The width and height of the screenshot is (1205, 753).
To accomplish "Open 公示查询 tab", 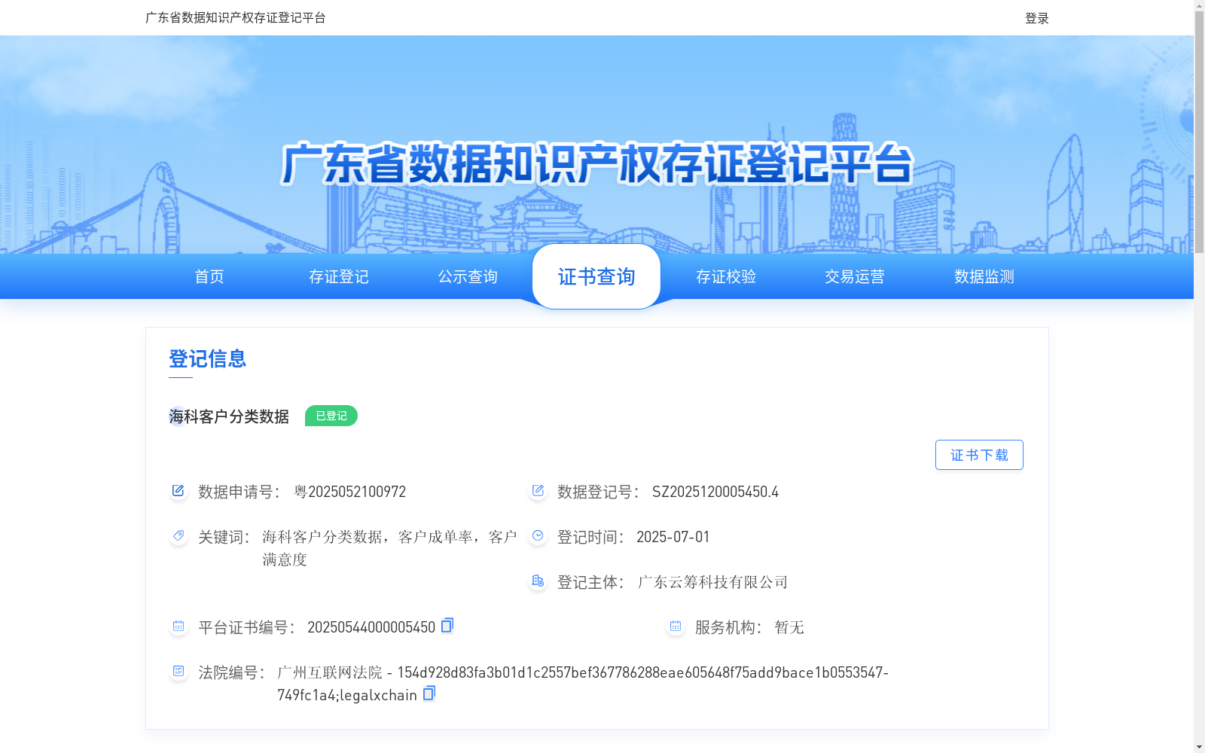I will tap(468, 276).
